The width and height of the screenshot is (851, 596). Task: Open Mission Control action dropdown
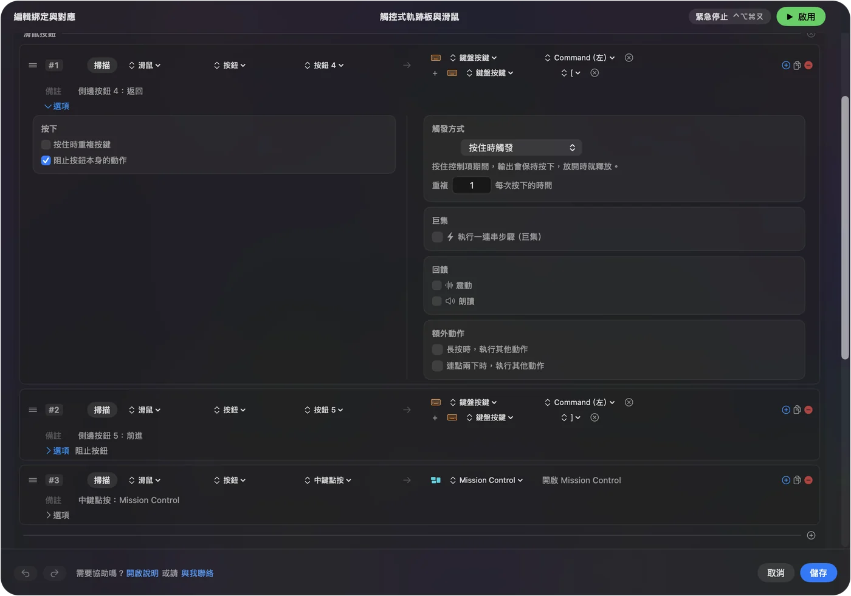pos(486,480)
